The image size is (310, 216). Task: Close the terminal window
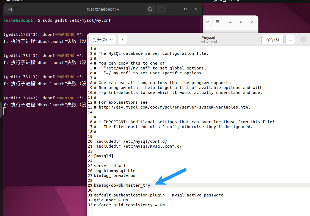pos(196,9)
